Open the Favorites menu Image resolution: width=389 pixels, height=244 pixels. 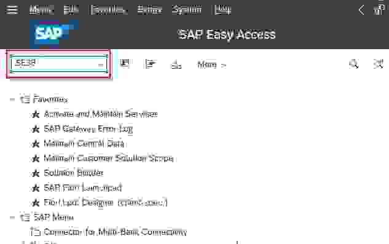108,10
